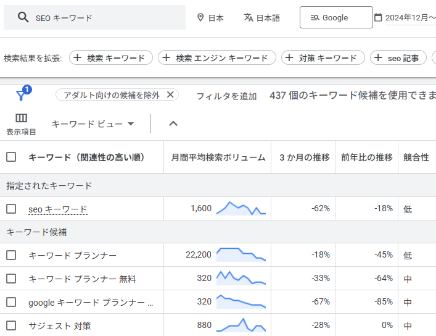This screenshot has height=336, width=436.
Task: Click the フィルタを追加 link
Action: [x=226, y=96]
